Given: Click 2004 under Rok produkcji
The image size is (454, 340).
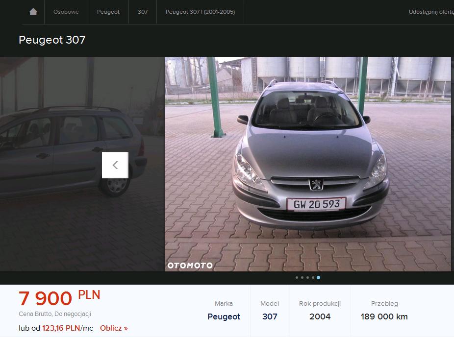Looking at the screenshot, I should (320, 316).
